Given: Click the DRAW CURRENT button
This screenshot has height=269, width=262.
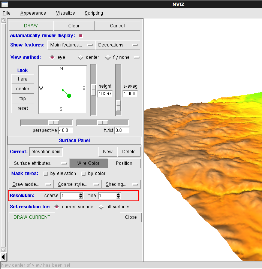Looking at the screenshot, I should pyautogui.click(x=32, y=217).
